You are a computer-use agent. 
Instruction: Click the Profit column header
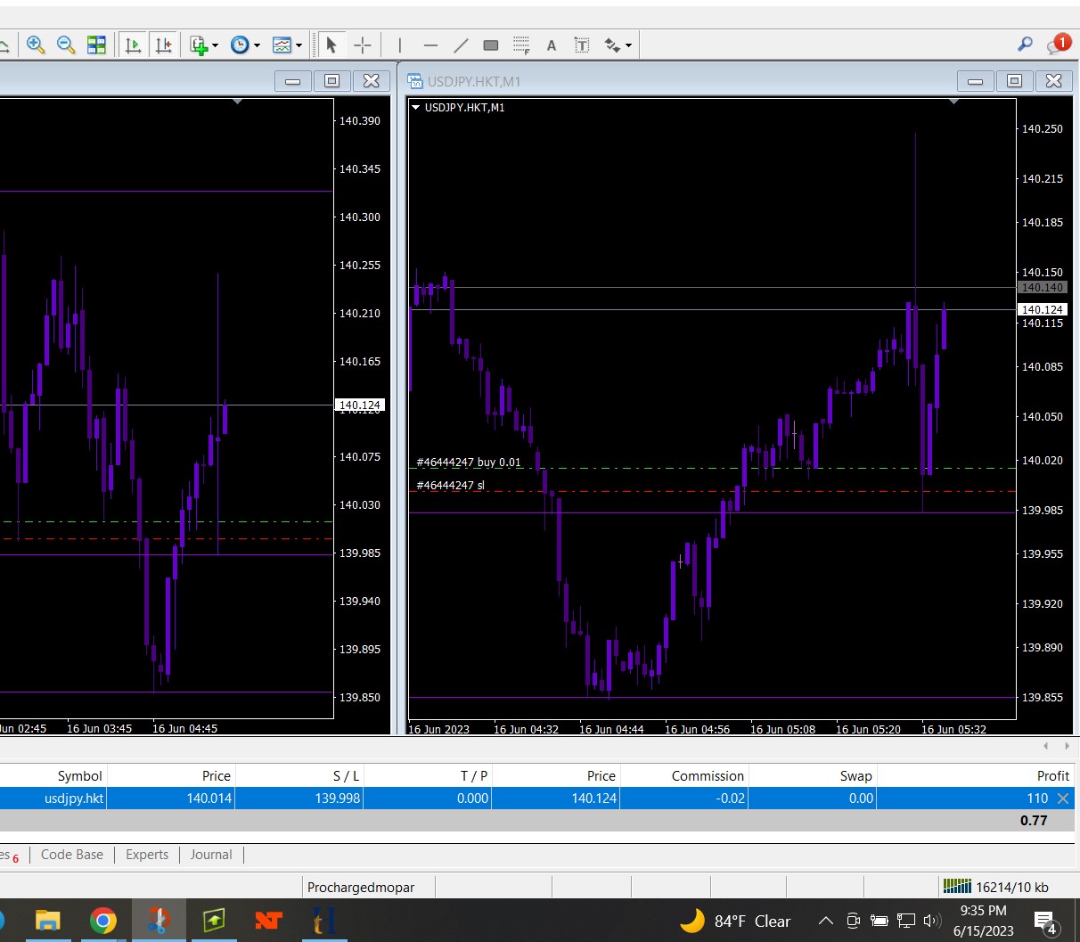point(1052,776)
